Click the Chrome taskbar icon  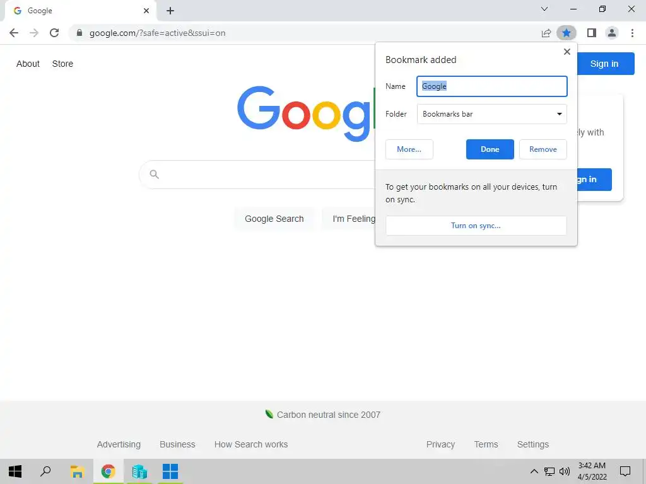(x=108, y=471)
